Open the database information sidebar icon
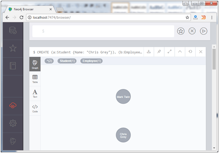 click(13, 30)
